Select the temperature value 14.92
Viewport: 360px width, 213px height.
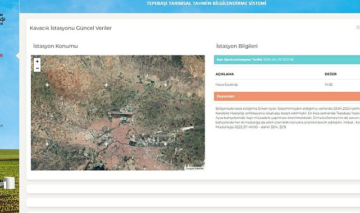tap(329, 85)
